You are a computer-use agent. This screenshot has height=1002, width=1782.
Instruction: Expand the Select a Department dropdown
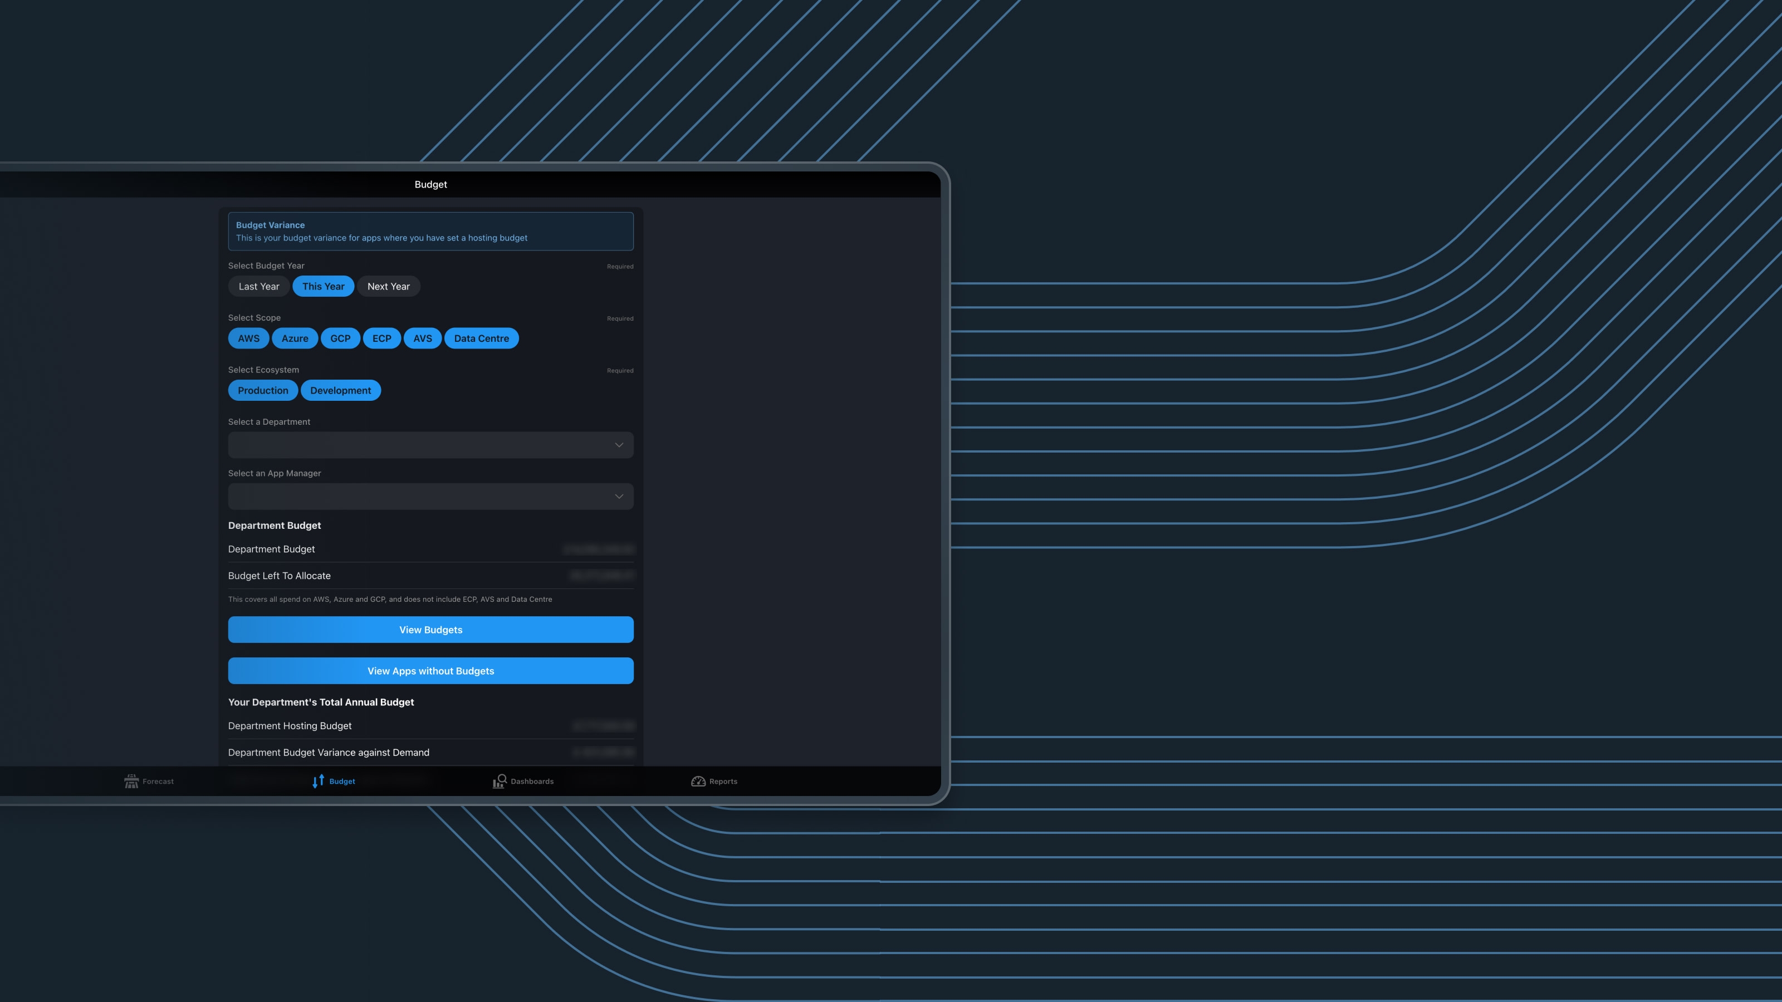click(x=619, y=444)
